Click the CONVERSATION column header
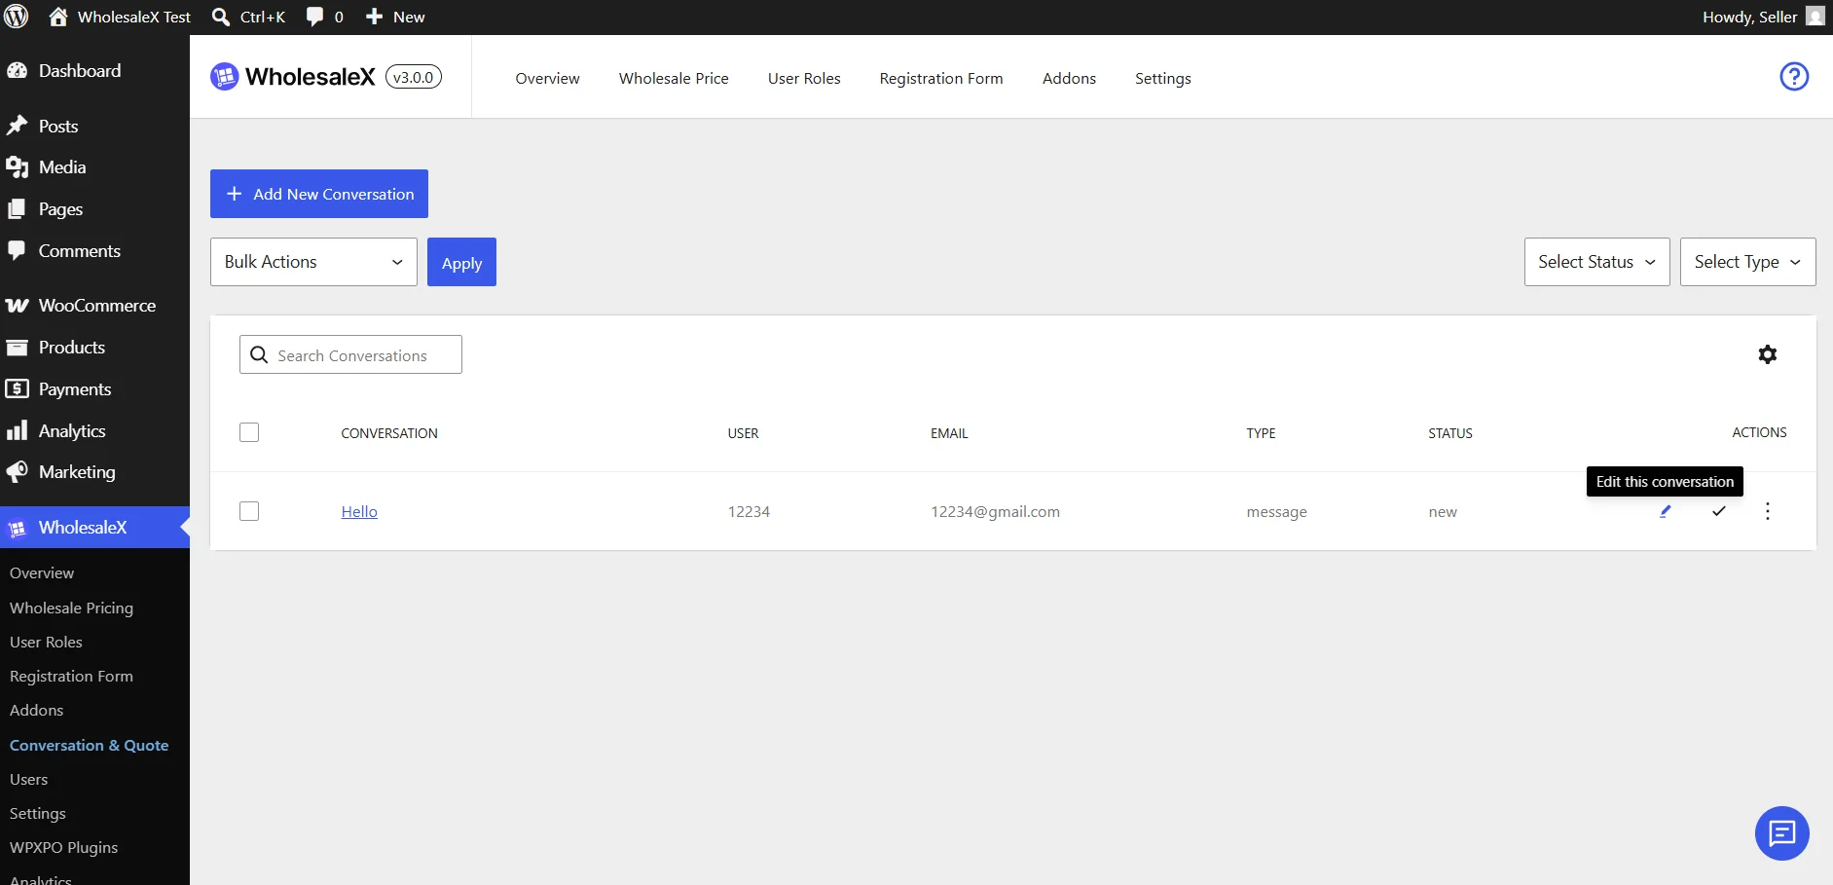1833x885 pixels. (x=389, y=433)
